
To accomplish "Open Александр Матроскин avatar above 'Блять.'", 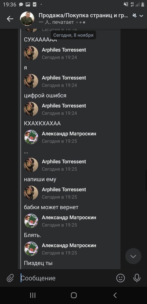I will point(31,221).
